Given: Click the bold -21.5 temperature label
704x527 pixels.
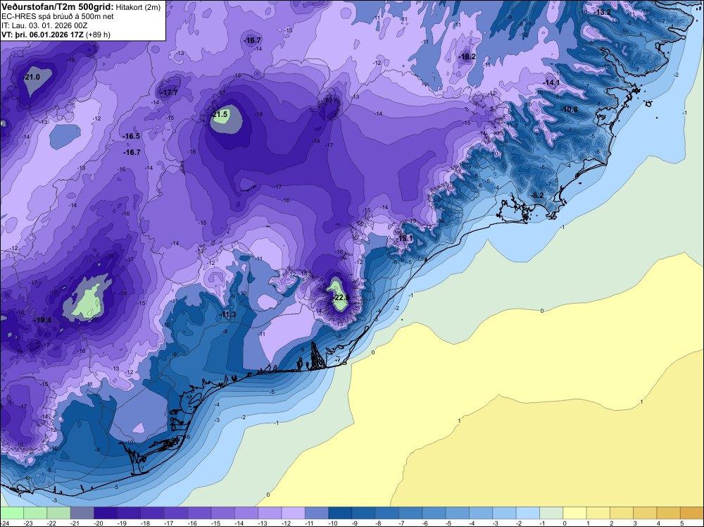Looking at the screenshot, I should (220, 115).
